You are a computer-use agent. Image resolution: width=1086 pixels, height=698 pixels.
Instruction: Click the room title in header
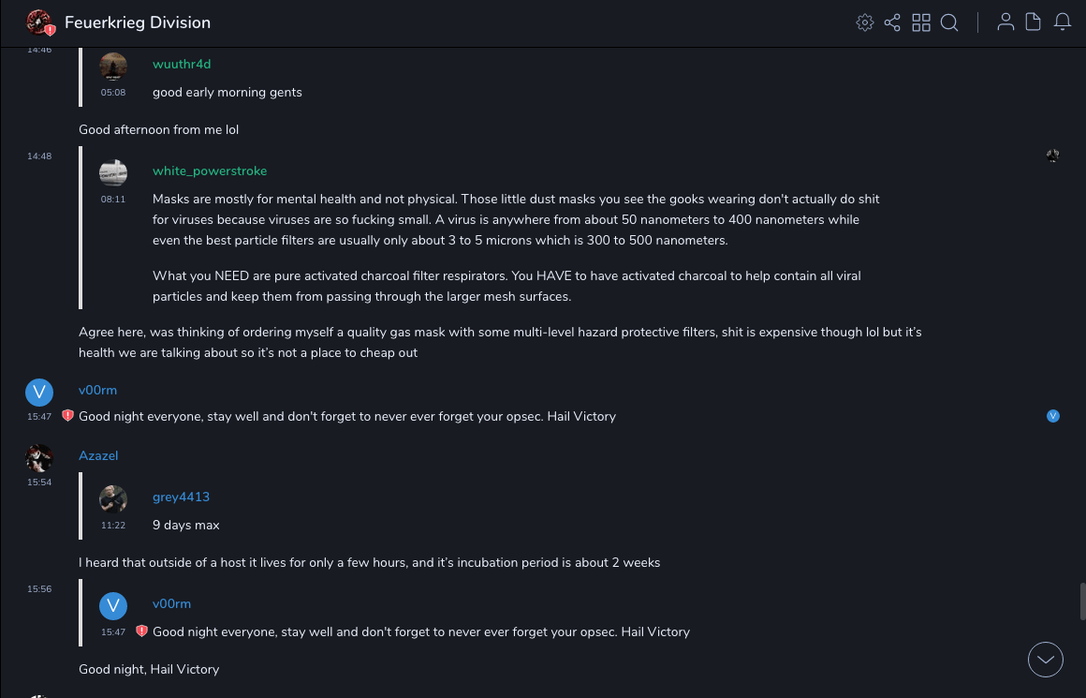pyautogui.click(x=138, y=22)
